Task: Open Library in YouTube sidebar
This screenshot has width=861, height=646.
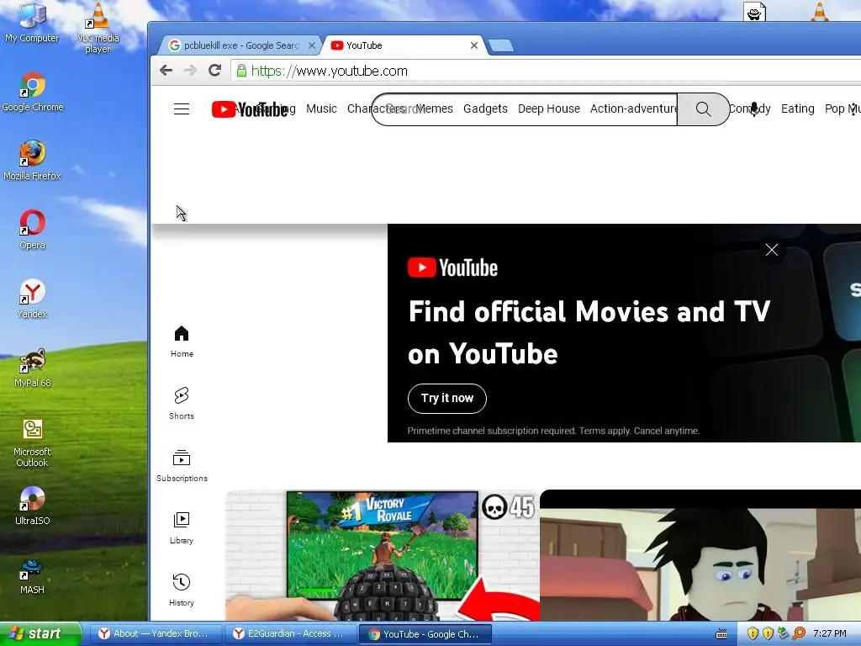Action: [182, 528]
